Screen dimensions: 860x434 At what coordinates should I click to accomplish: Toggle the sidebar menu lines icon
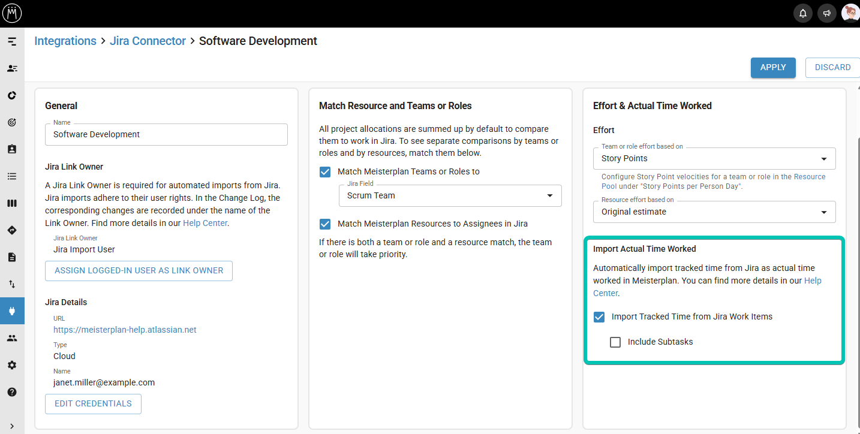[12, 41]
